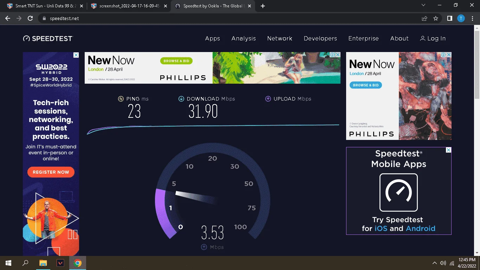Viewport: 480px width, 270px height.
Task: Click the upload arrow icon beside UPLOAD
Action: click(x=268, y=99)
